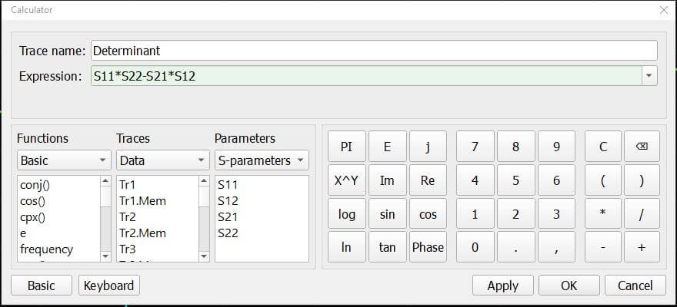Open the Functions category dropdown (Basic)
This screenshot has width=677, height=307.
pyautogui.click(x=64, y=160)
